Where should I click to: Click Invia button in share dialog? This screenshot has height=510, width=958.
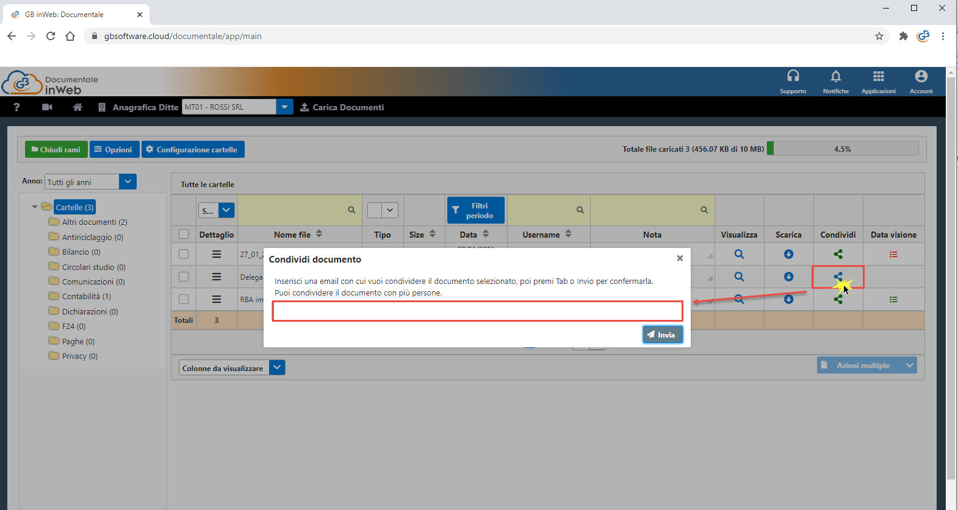(x=662, y=335)
